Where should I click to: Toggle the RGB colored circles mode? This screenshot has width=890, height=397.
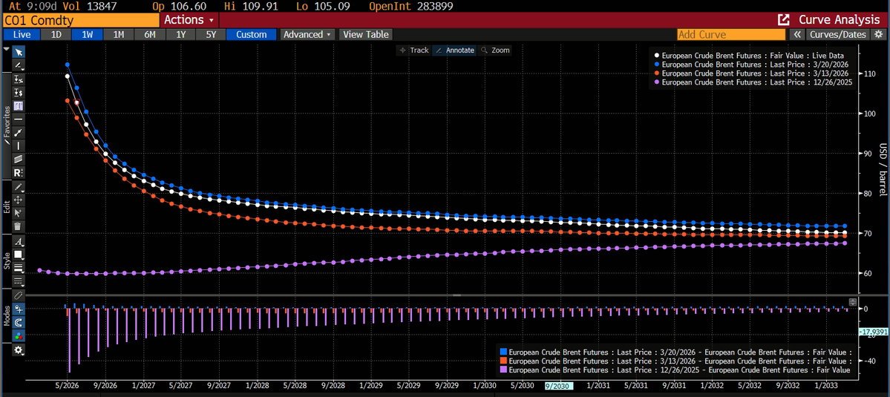(x=18, y=335)
